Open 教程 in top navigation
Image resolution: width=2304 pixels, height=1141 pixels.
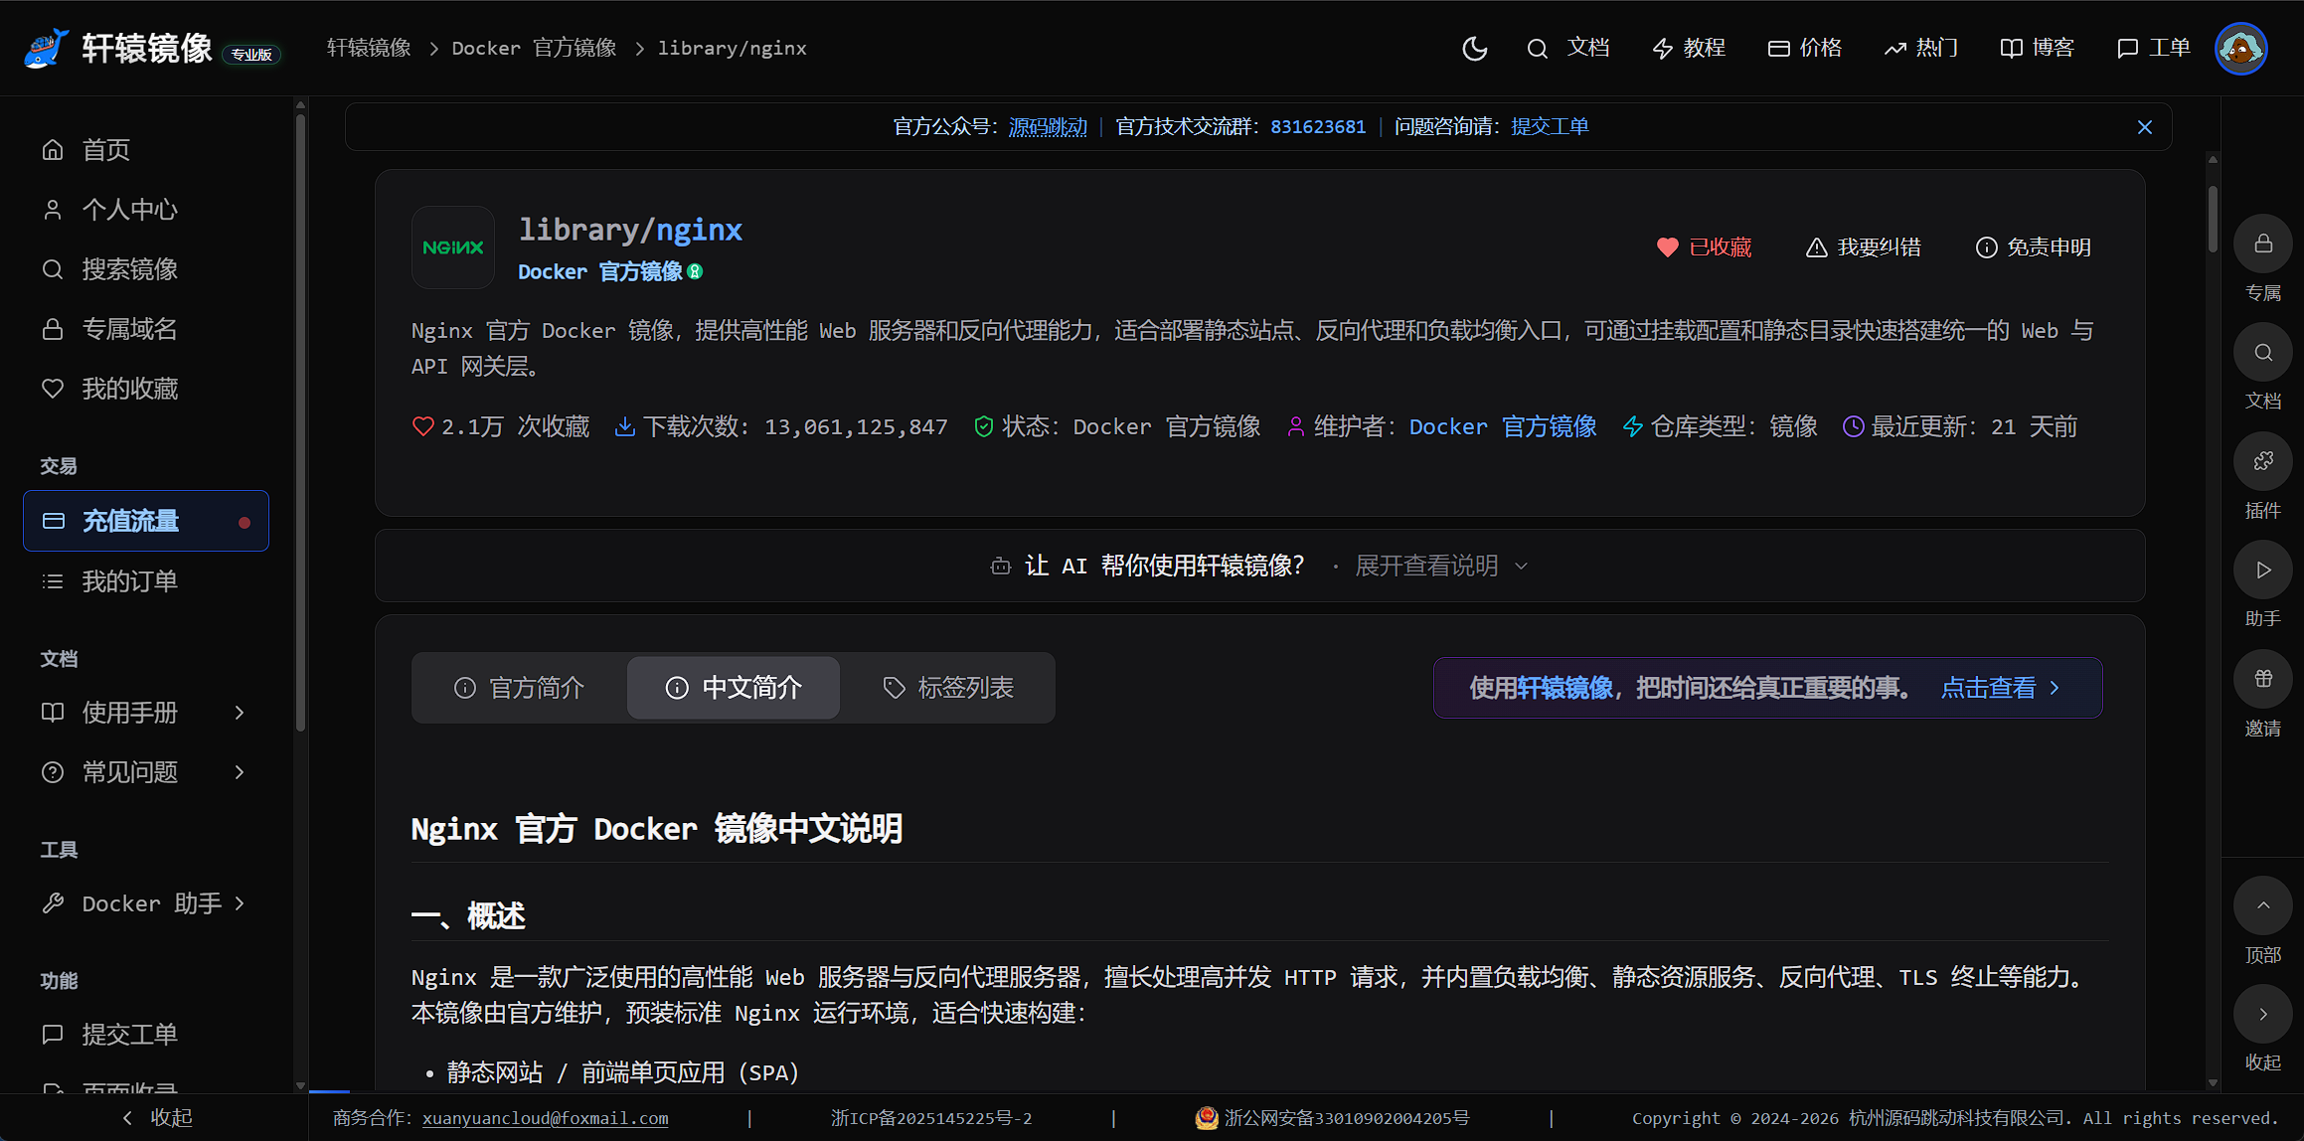point(1688,48)
